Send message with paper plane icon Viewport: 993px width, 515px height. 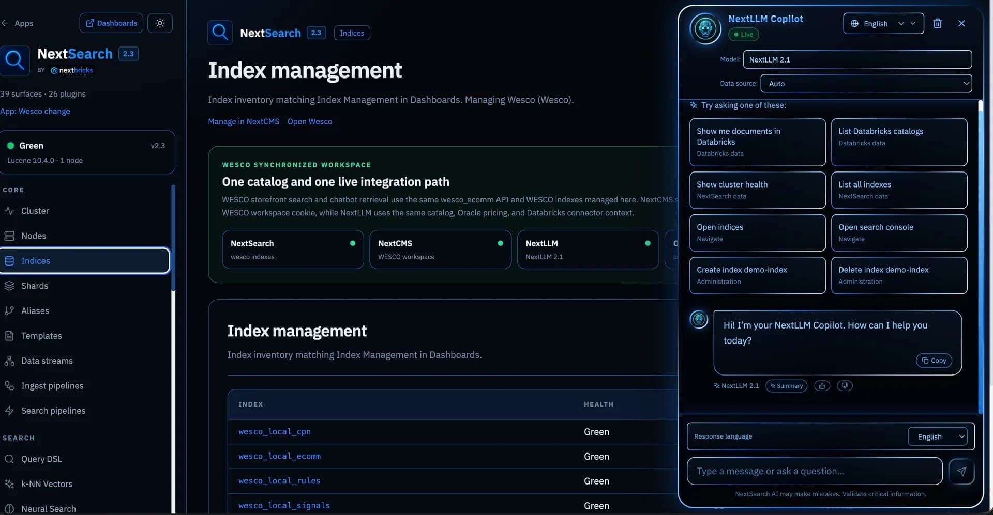(x=961, y=471)
